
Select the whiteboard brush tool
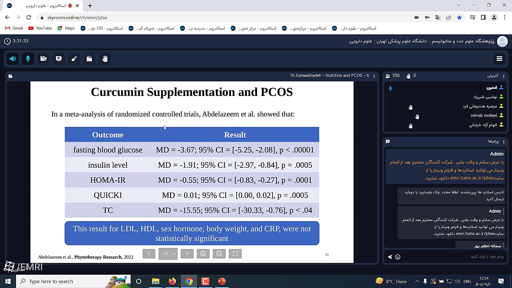coord(74,59)
